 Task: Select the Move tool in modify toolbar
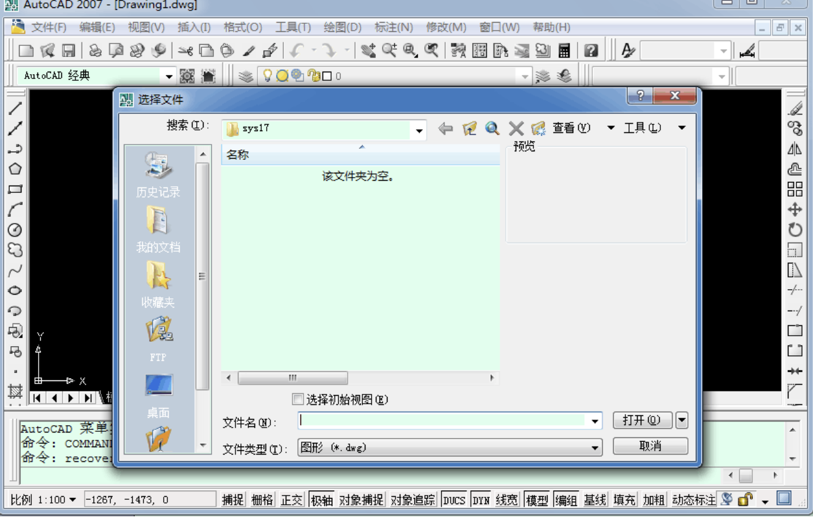[795, 209]
